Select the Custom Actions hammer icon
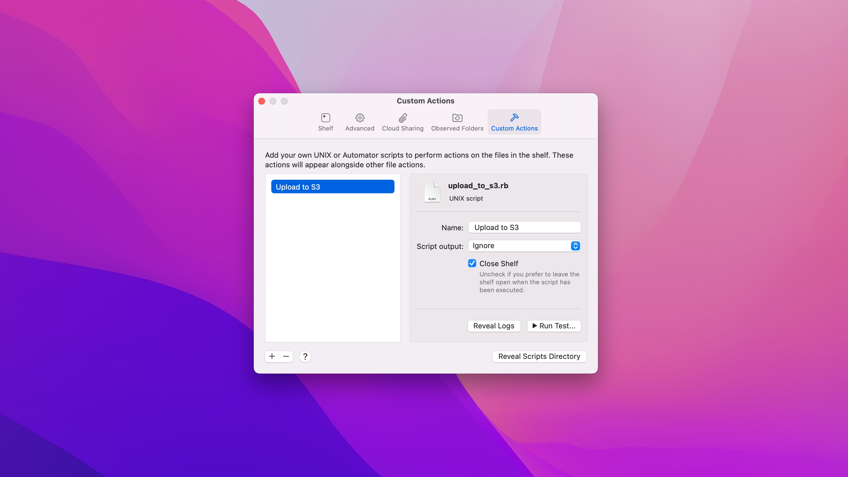848x477 pixels. 514,118
